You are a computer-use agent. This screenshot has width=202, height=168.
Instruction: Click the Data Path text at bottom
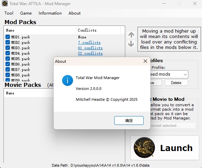(100, 165)
